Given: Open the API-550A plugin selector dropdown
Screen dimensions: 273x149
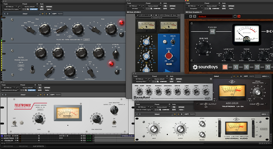Looking at the screenshot, I should tap(136, 8).
